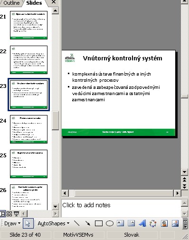Click up arrow of thumbnail pane scrollbar
Screen dimensions: 189x240
(x=55, y=10)
